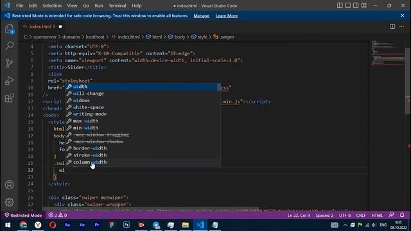Open the Source Control view
Screen dimensions: 411x231
[10, 63]
